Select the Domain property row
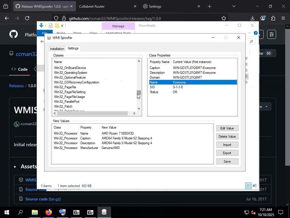The height and width of the screenshot is (218, 290). coord(193,77)
